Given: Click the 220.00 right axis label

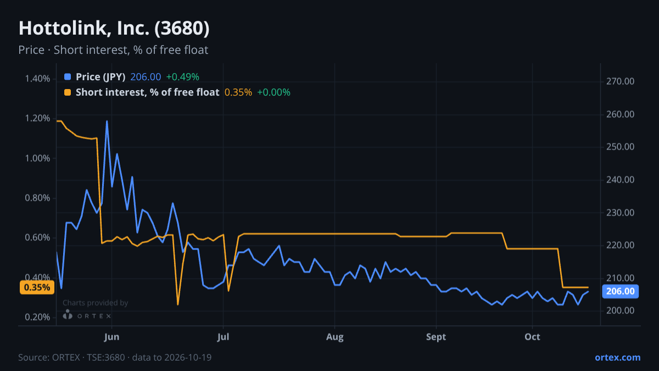Looking at the screenshot, I should (621, 245).
